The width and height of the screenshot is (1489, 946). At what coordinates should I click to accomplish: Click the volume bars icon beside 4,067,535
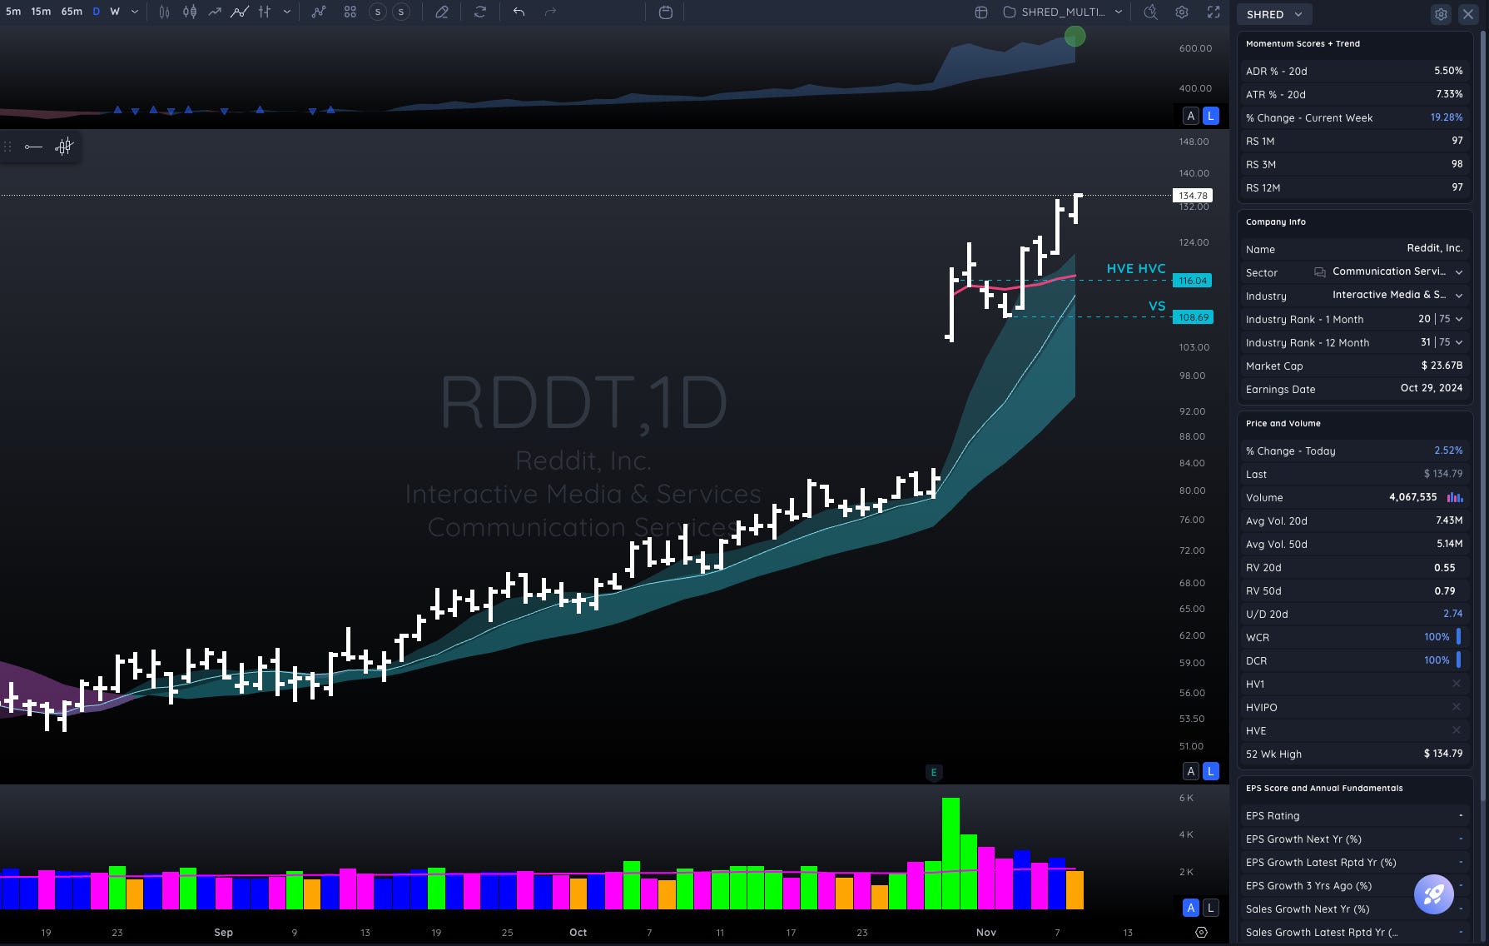1454,497
